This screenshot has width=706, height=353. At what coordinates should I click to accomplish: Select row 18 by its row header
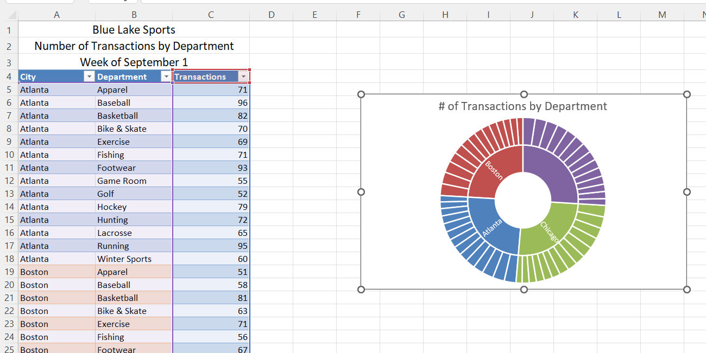click(9, 259)
